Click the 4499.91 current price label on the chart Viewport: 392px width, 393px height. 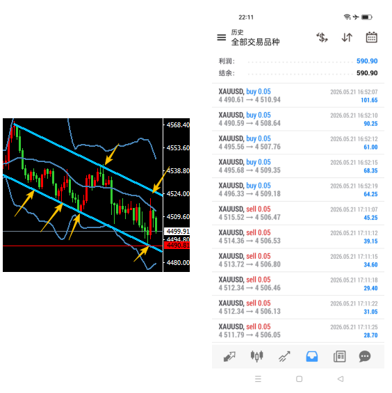(x=177, y=231)
